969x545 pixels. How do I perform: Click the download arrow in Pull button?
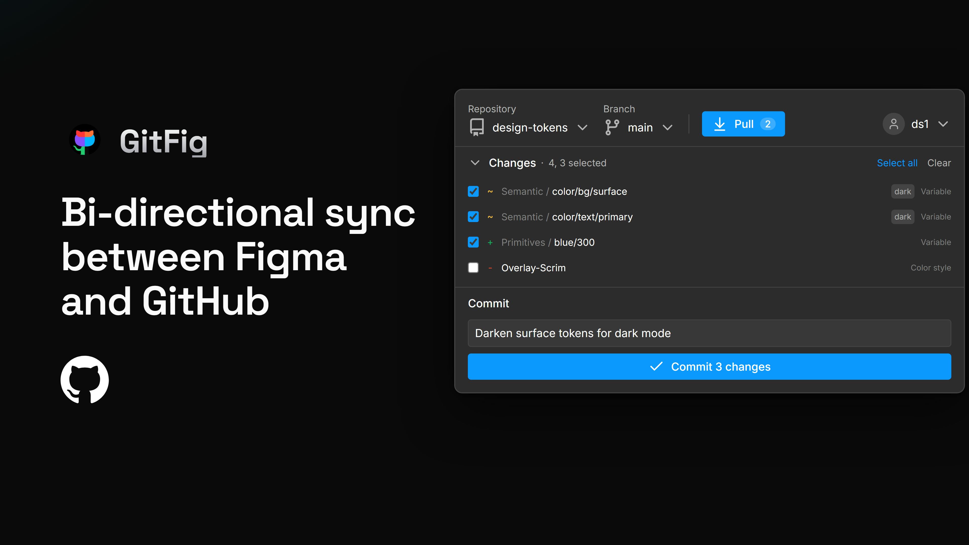719,124
